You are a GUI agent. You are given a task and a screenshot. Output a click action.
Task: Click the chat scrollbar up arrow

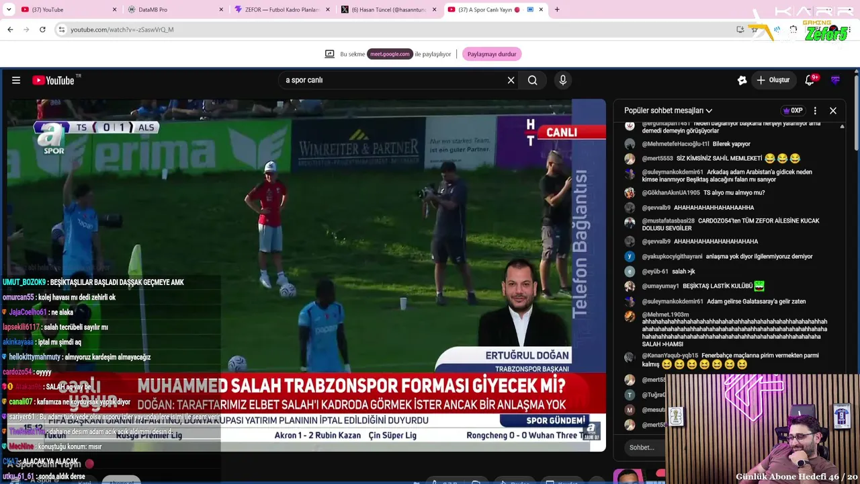coord(843,126)
